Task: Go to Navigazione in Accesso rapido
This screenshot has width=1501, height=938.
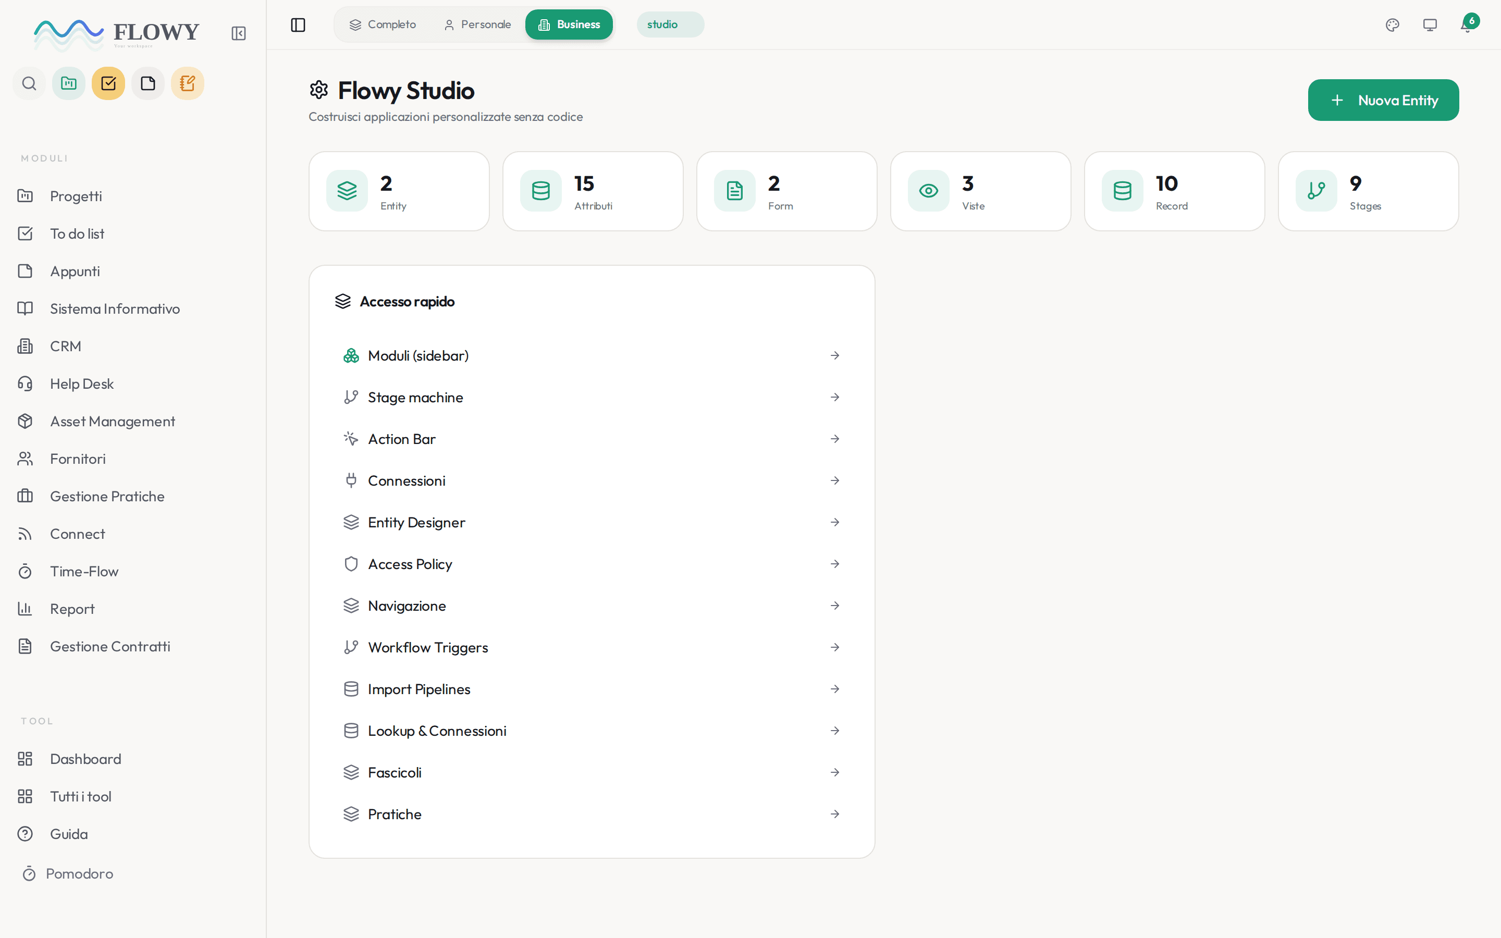Action: pos(592,606)
